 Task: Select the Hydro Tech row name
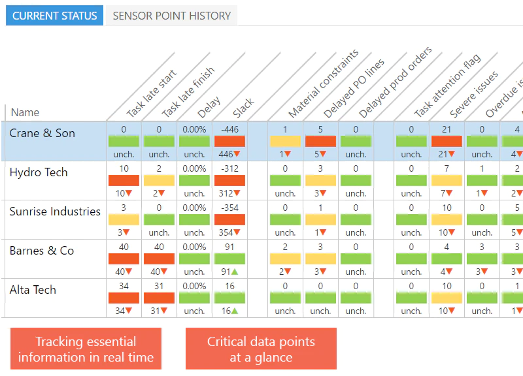(39, 172)
